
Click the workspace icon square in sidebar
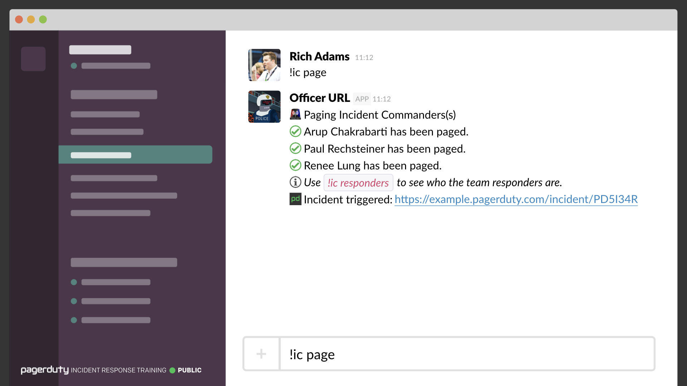33,59
